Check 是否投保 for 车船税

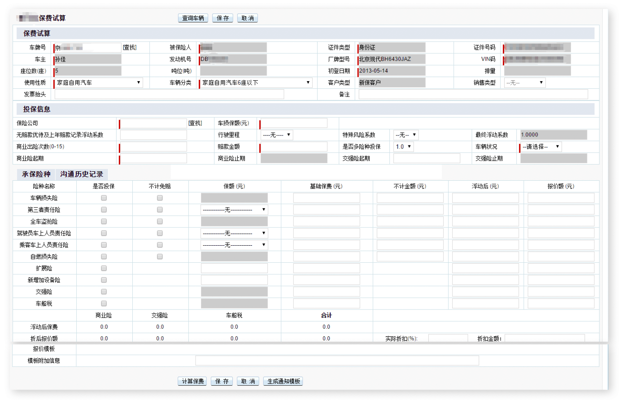[104, 304]
